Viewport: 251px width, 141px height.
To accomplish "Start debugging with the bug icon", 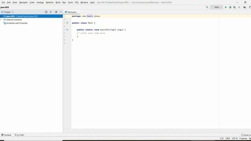I will [x=230, y=7].
